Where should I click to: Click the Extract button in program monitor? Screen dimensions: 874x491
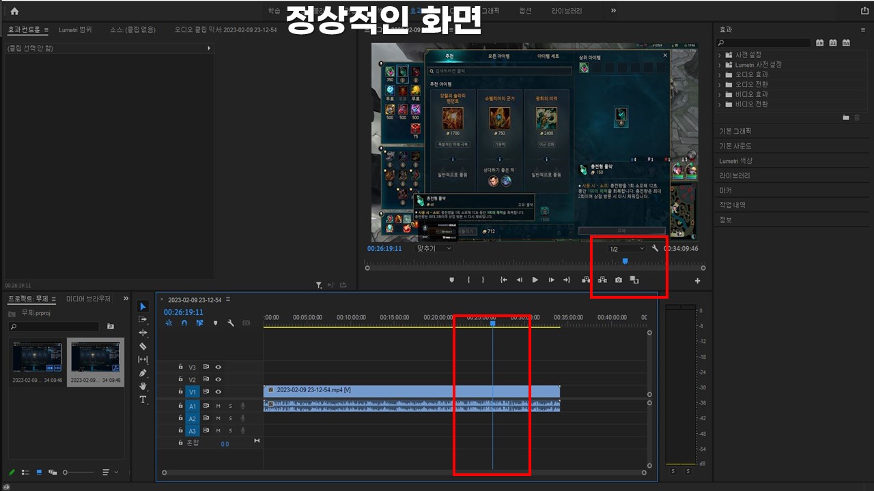602,280
